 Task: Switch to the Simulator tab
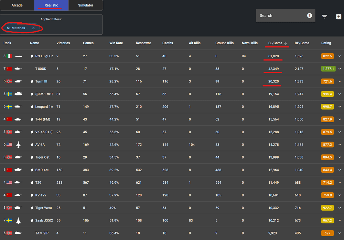(86, 5)
